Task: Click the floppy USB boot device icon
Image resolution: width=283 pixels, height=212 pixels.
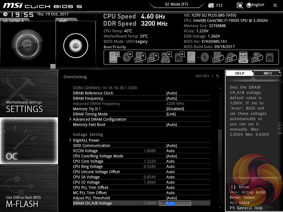Action: (x=256, y=58)
